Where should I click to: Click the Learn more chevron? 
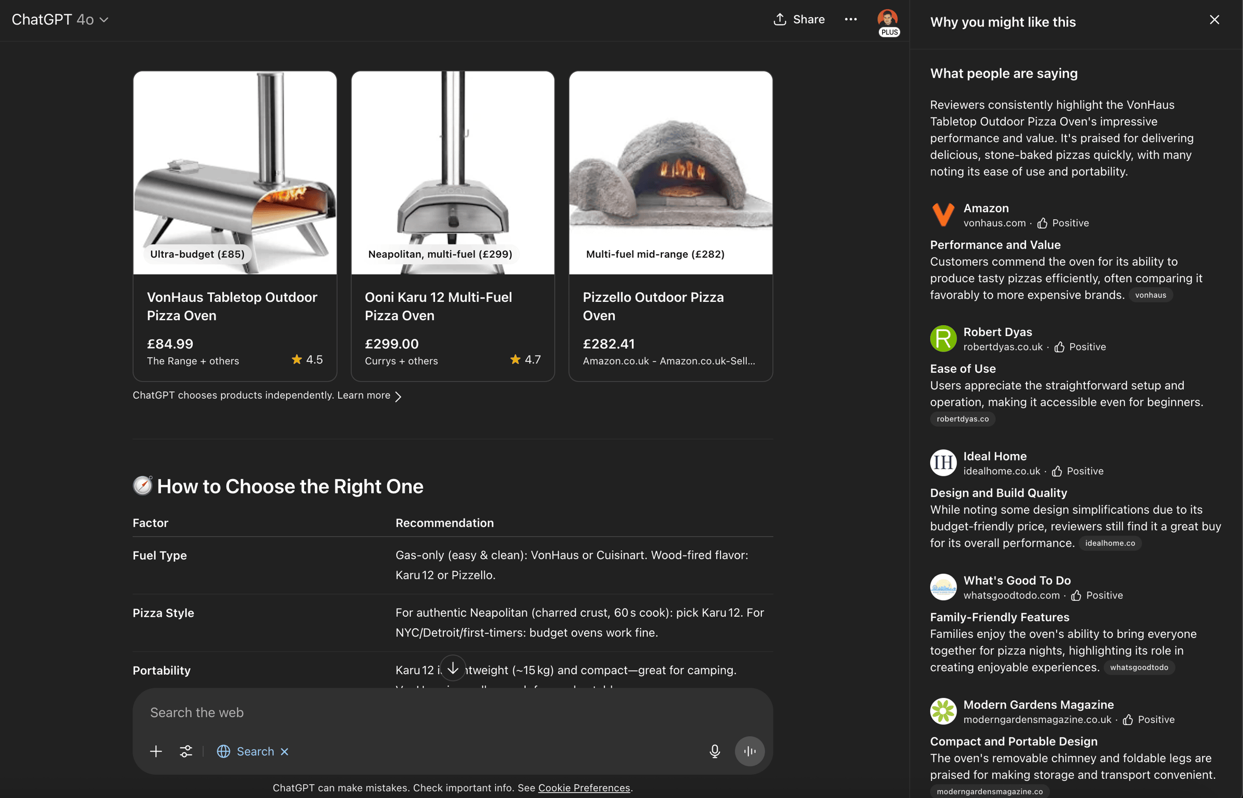(398, 396)
